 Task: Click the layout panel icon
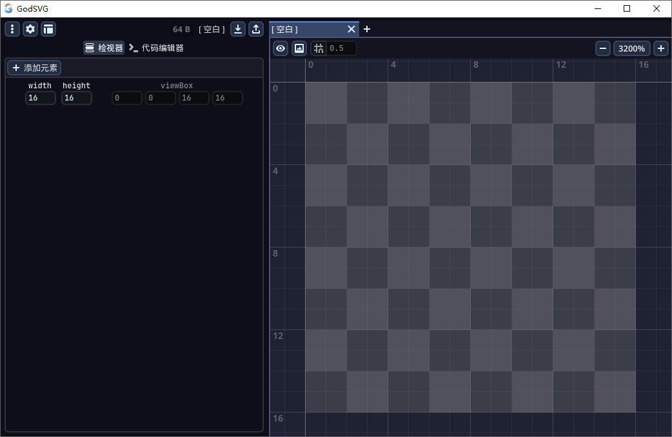pyautogui.click(x=48, y=29)
